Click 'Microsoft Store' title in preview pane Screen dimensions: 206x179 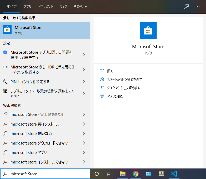148,46
